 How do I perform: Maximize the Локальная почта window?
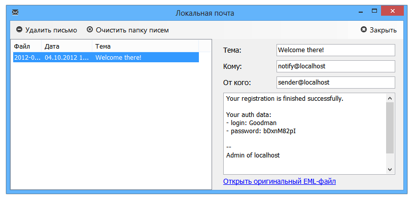(x=374, y=11)
